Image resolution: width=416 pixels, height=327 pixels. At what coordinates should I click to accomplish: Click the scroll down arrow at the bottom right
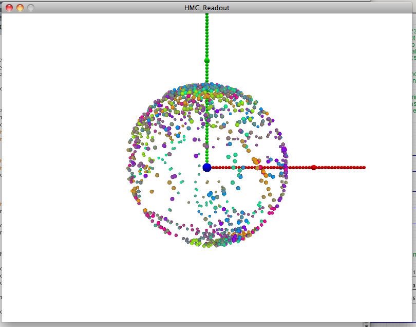[x=366, y=325]
